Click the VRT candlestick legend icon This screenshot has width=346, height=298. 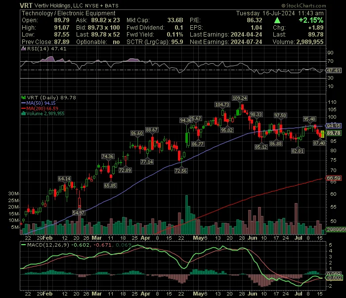(x=23, y=97)
